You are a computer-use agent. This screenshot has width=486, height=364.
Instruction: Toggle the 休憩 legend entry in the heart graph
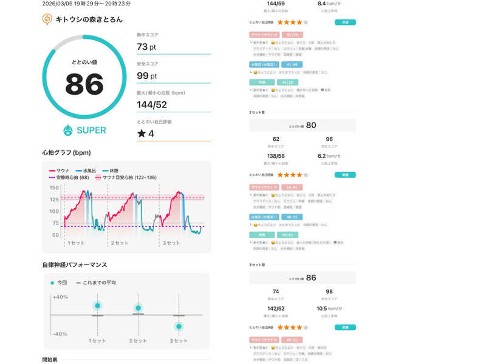pyautogui.click(x=111, y=170)
